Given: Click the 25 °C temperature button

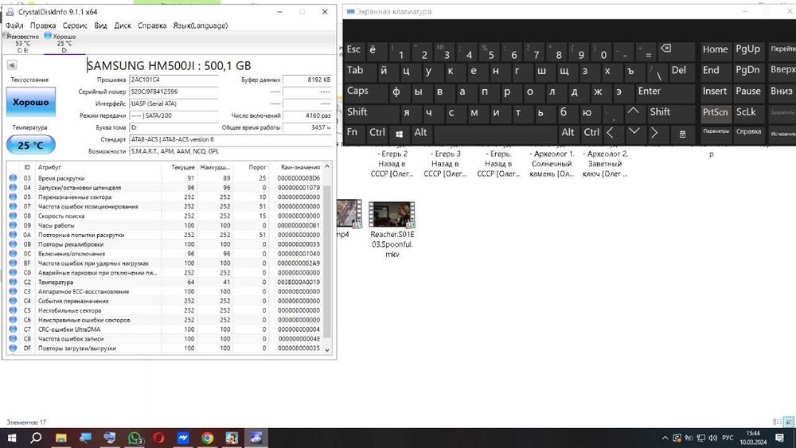Looking at the screenshot, I should pyautogui.click(x=31, y=145).
